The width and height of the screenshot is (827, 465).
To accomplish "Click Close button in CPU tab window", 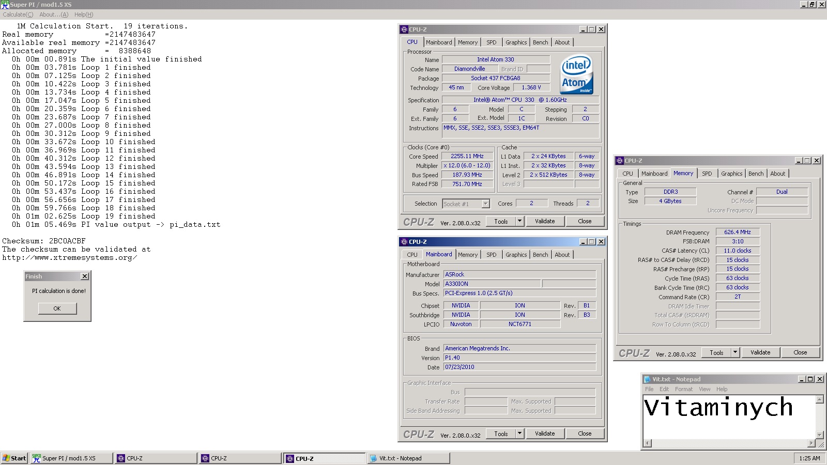I will (585, 221).
